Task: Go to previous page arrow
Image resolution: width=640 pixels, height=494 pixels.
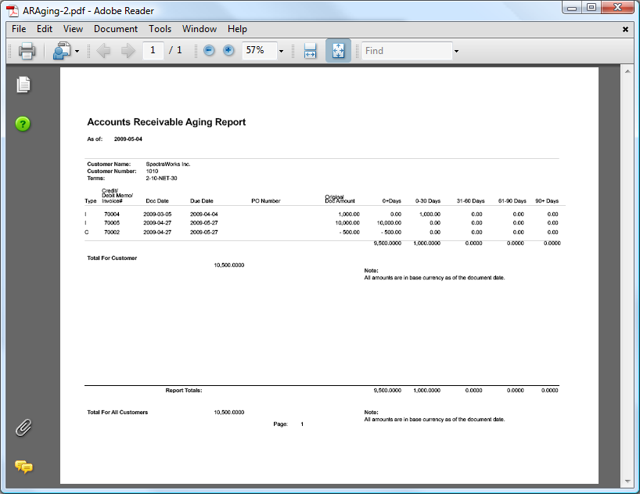Action: click(x=104, y=51)
